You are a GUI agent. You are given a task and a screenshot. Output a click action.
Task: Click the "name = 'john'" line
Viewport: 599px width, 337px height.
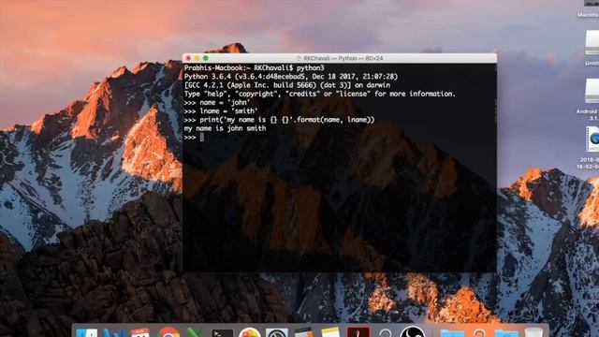pos(217,102)
